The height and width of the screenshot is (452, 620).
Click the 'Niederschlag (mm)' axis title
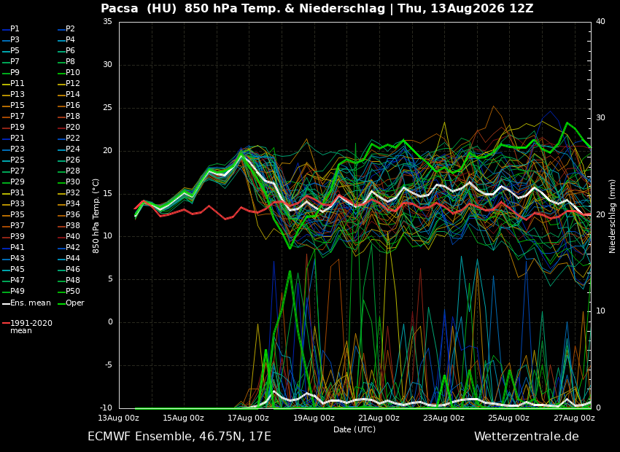click(x=612, y=216)
